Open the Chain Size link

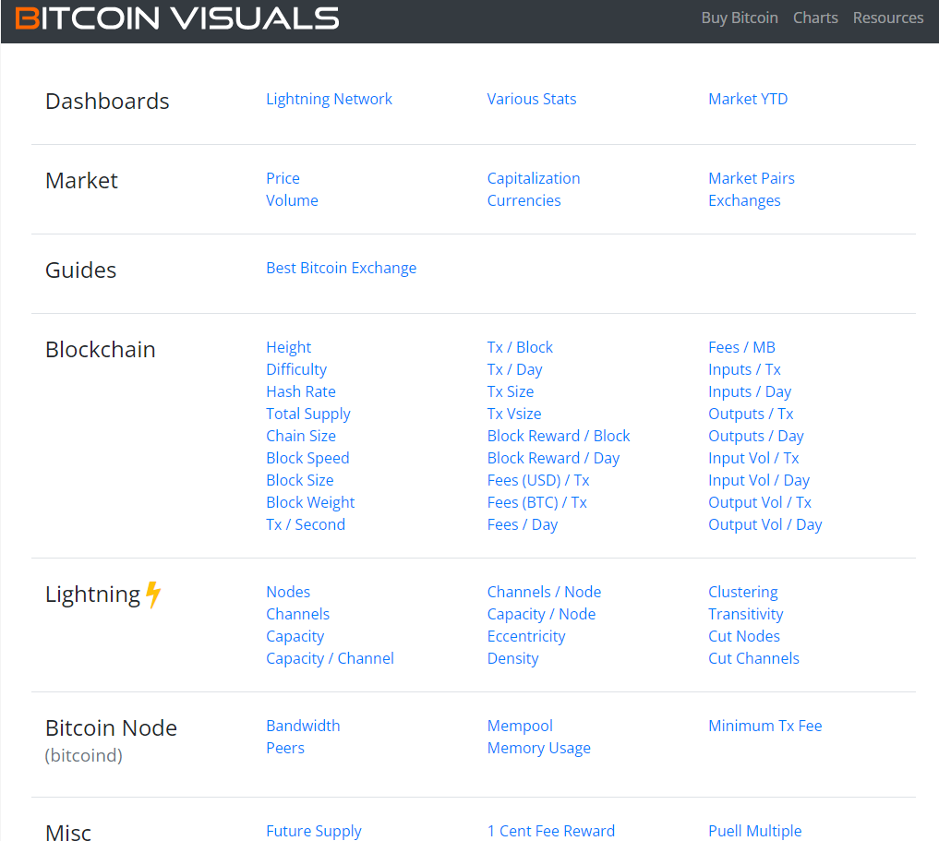[x=301, y=436]
